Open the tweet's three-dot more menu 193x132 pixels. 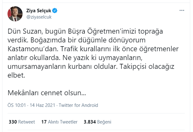click(182, 11)
